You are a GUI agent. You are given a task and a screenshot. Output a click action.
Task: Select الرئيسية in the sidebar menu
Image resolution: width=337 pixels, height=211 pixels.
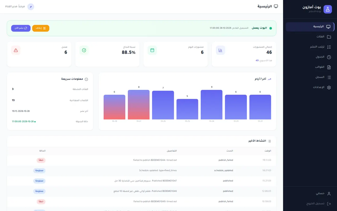(x=310, y=27)
